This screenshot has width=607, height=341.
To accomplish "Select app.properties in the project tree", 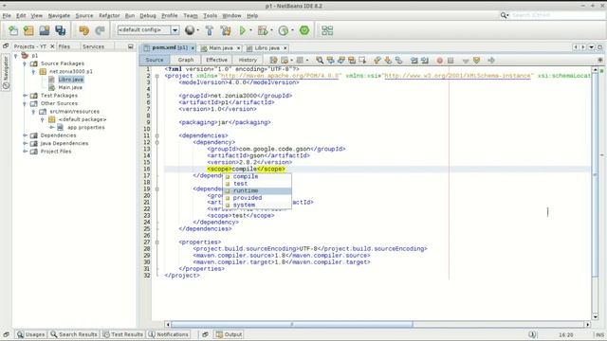I will [86, 127].
